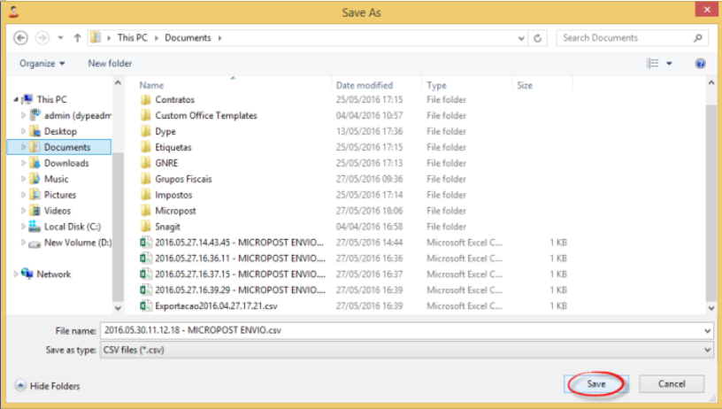This screenshot has height=409, width=722.
Task: Cancel the Save As dialog
Action: point(672,384)
